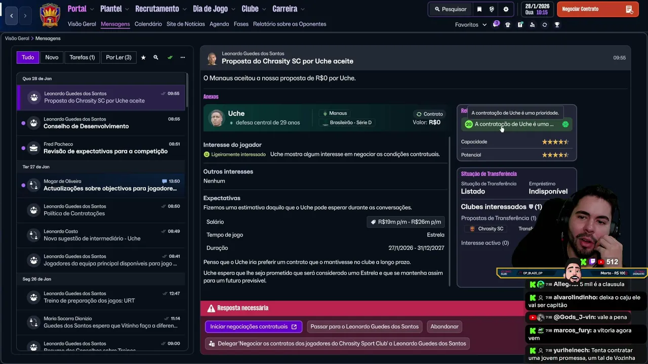Expand the Carreira menu
The height and width of the screenshot is (364, 648).
coord(289,9)
